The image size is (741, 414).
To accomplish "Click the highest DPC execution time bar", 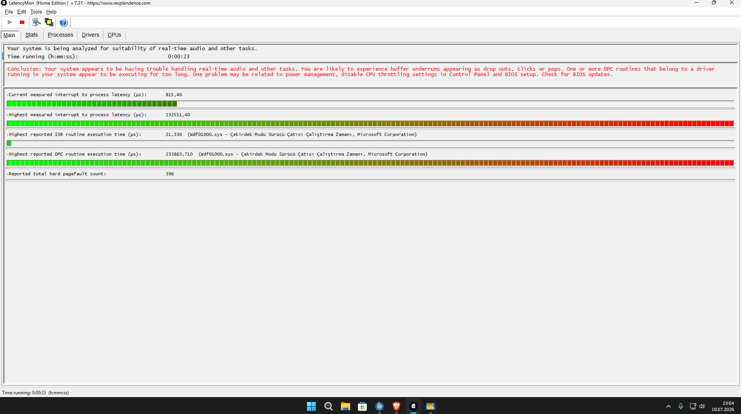I will click(370, 163).
